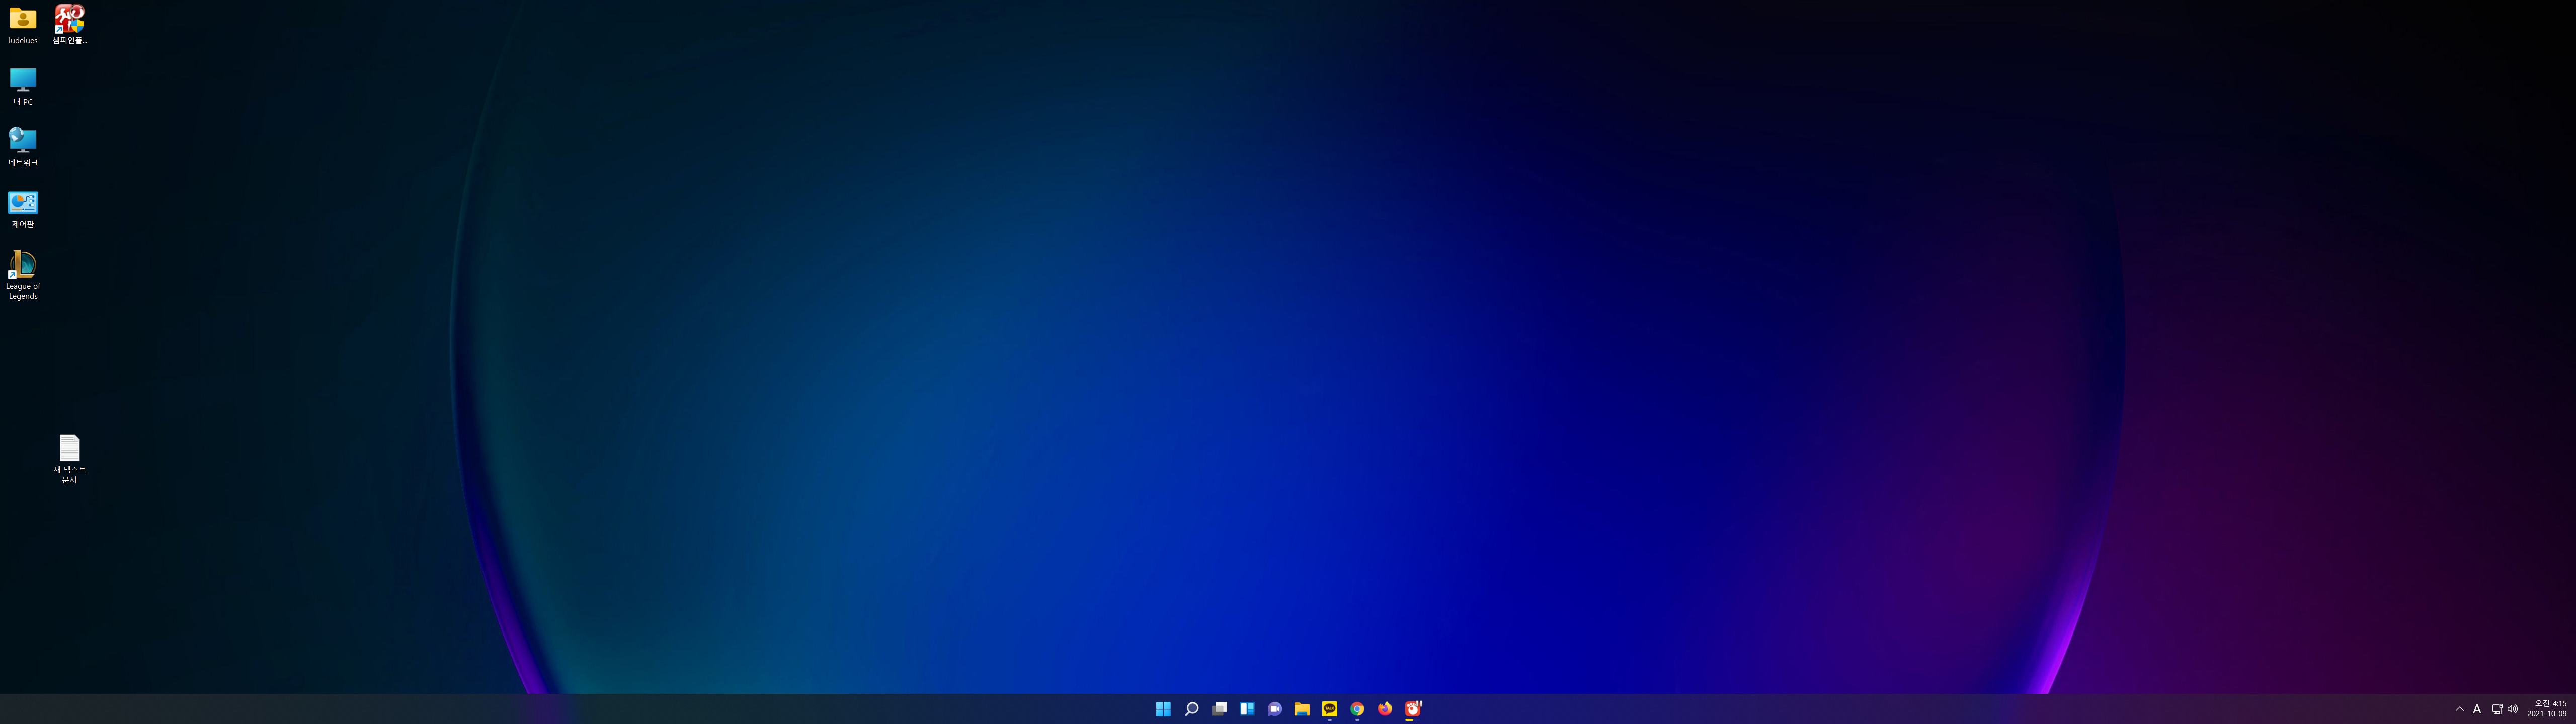Open the ludelues user folder

[x=23, y=25]
